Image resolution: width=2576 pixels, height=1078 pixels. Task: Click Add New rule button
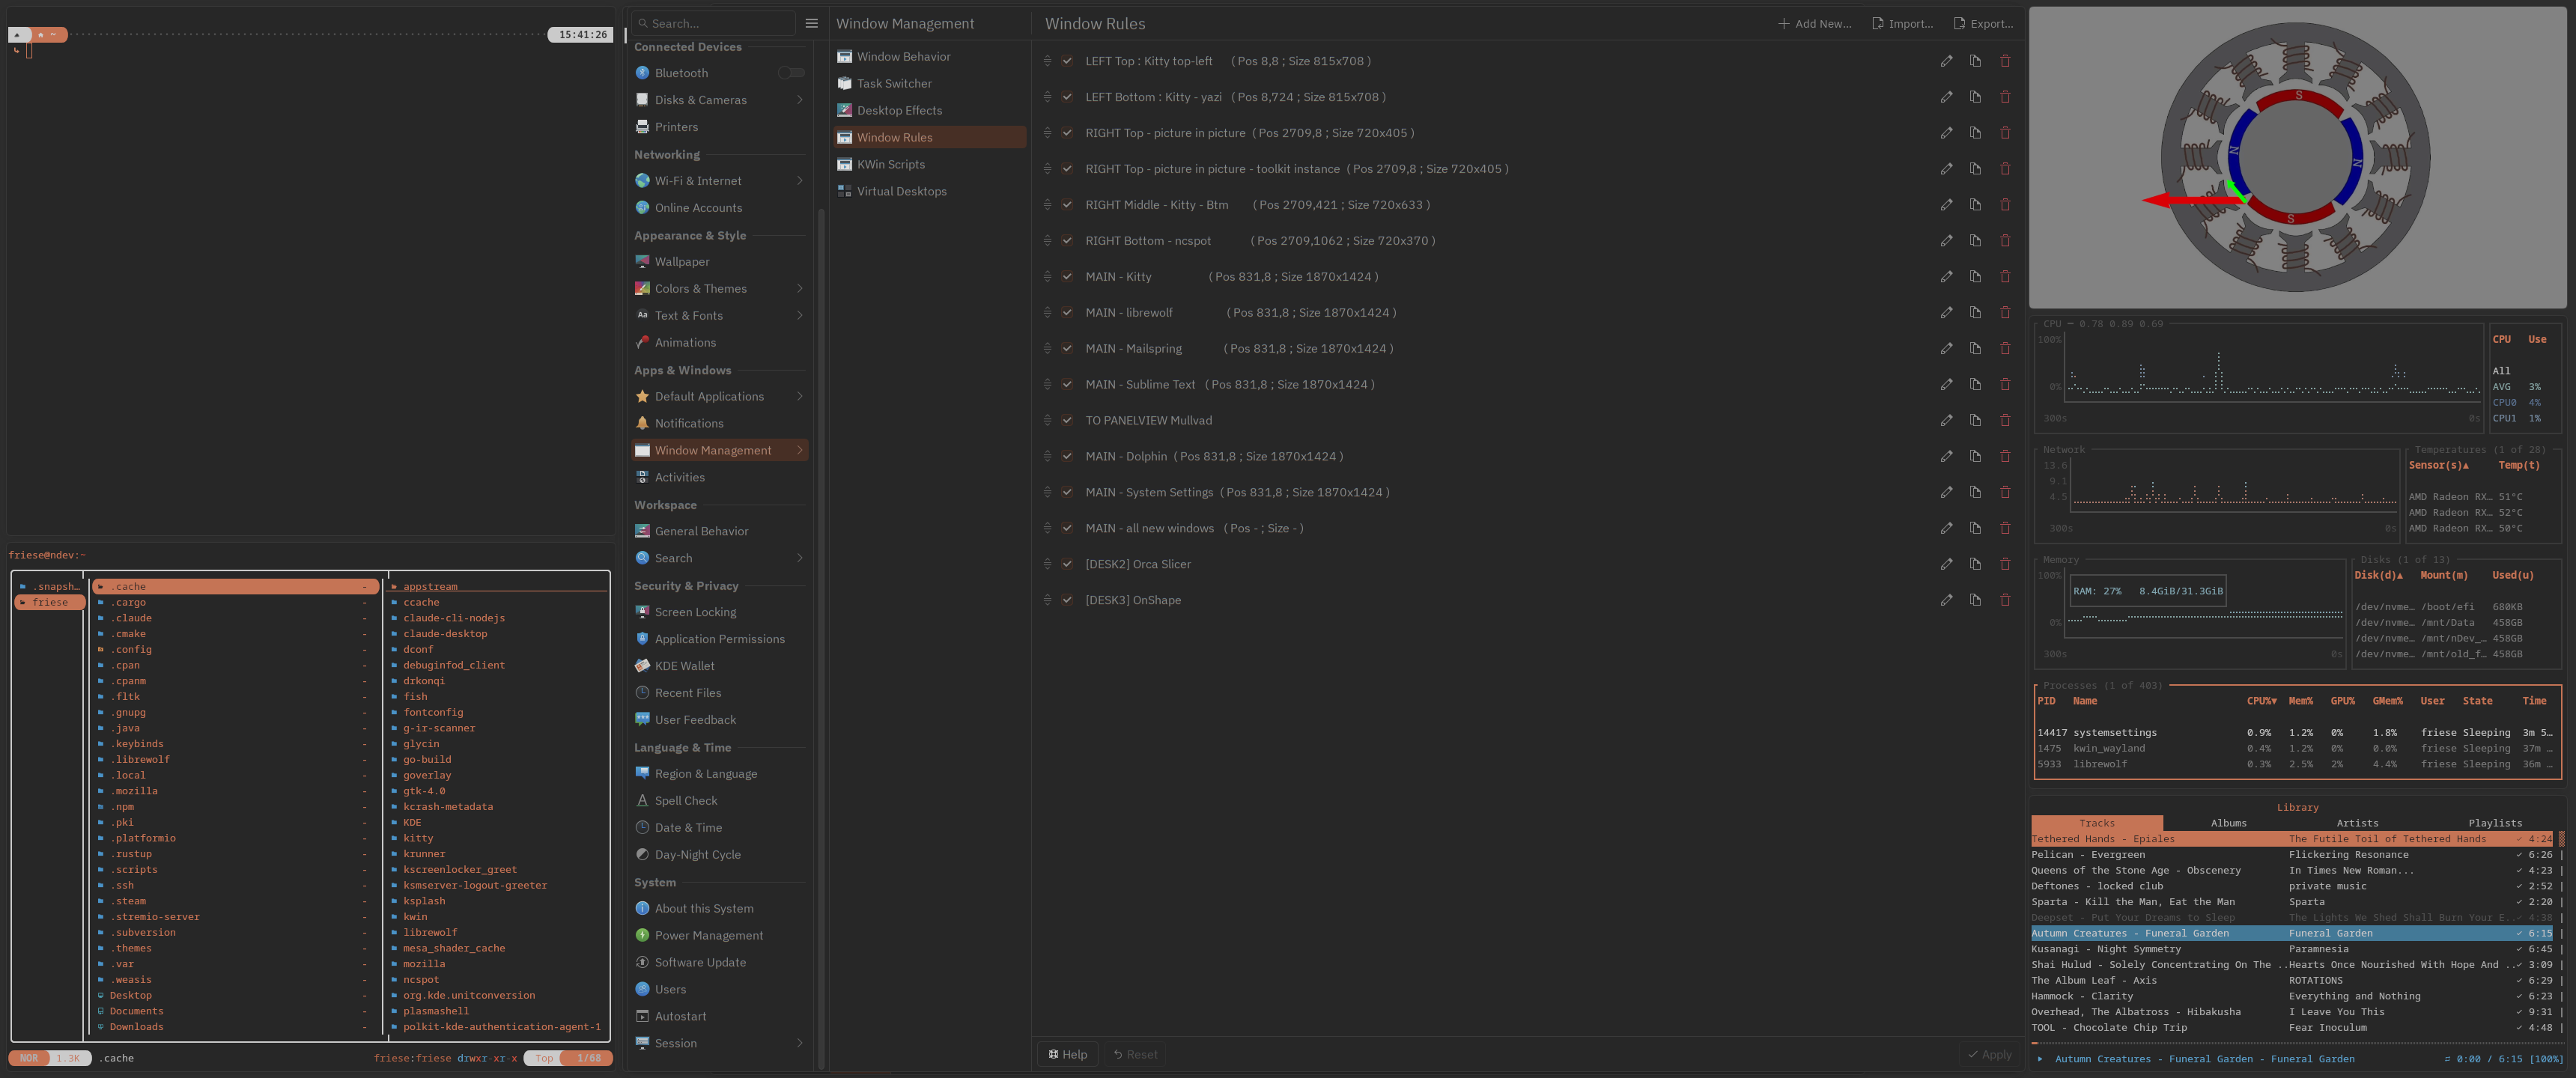(1814, 24)
